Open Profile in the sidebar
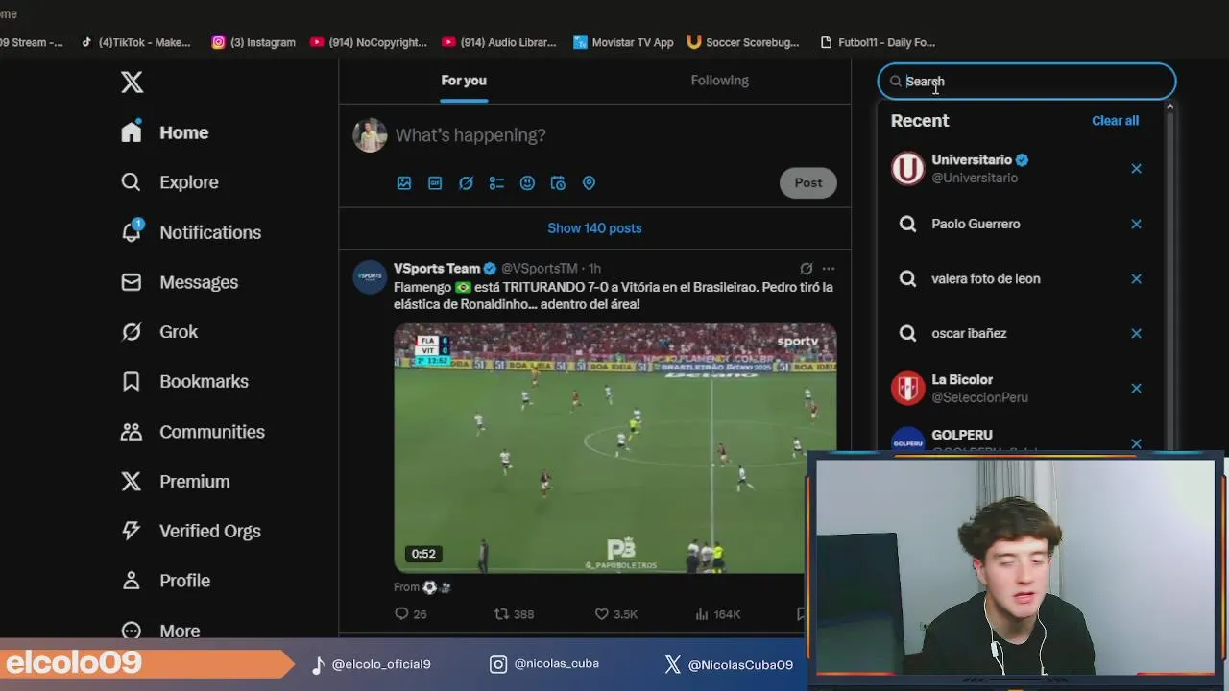 (166, 581)
